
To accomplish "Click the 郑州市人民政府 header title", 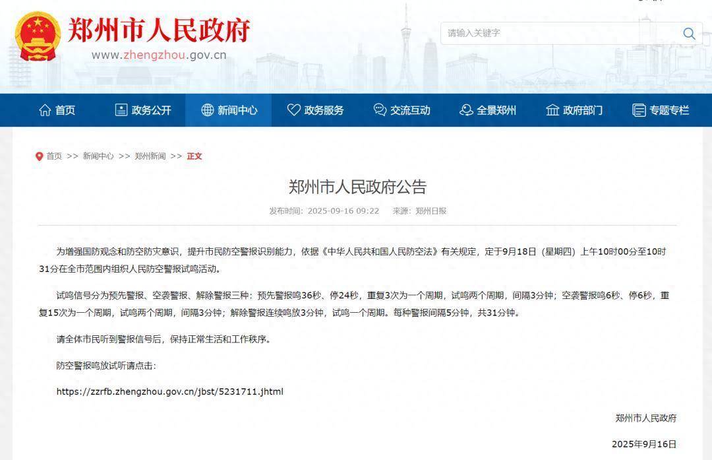I will (159, 30).
